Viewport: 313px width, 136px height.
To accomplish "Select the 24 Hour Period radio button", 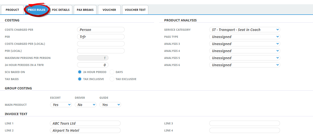I will tap(80, 72).
